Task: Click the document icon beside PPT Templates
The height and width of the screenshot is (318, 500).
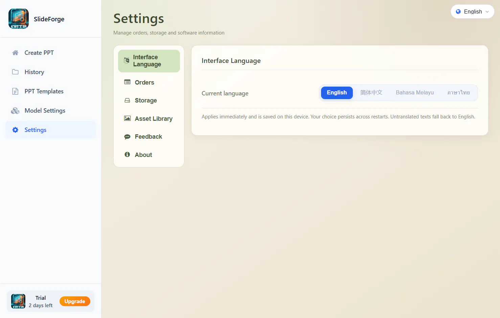Action: pos(15,91)
